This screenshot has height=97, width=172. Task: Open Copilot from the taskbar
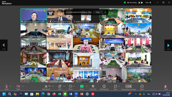(15, 94)
